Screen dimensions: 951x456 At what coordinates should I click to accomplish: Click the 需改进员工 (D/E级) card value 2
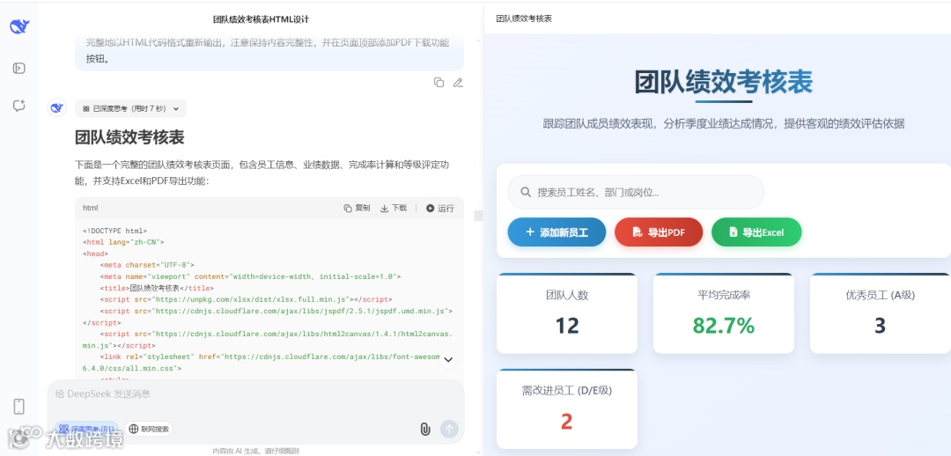(x=566, y=422)
